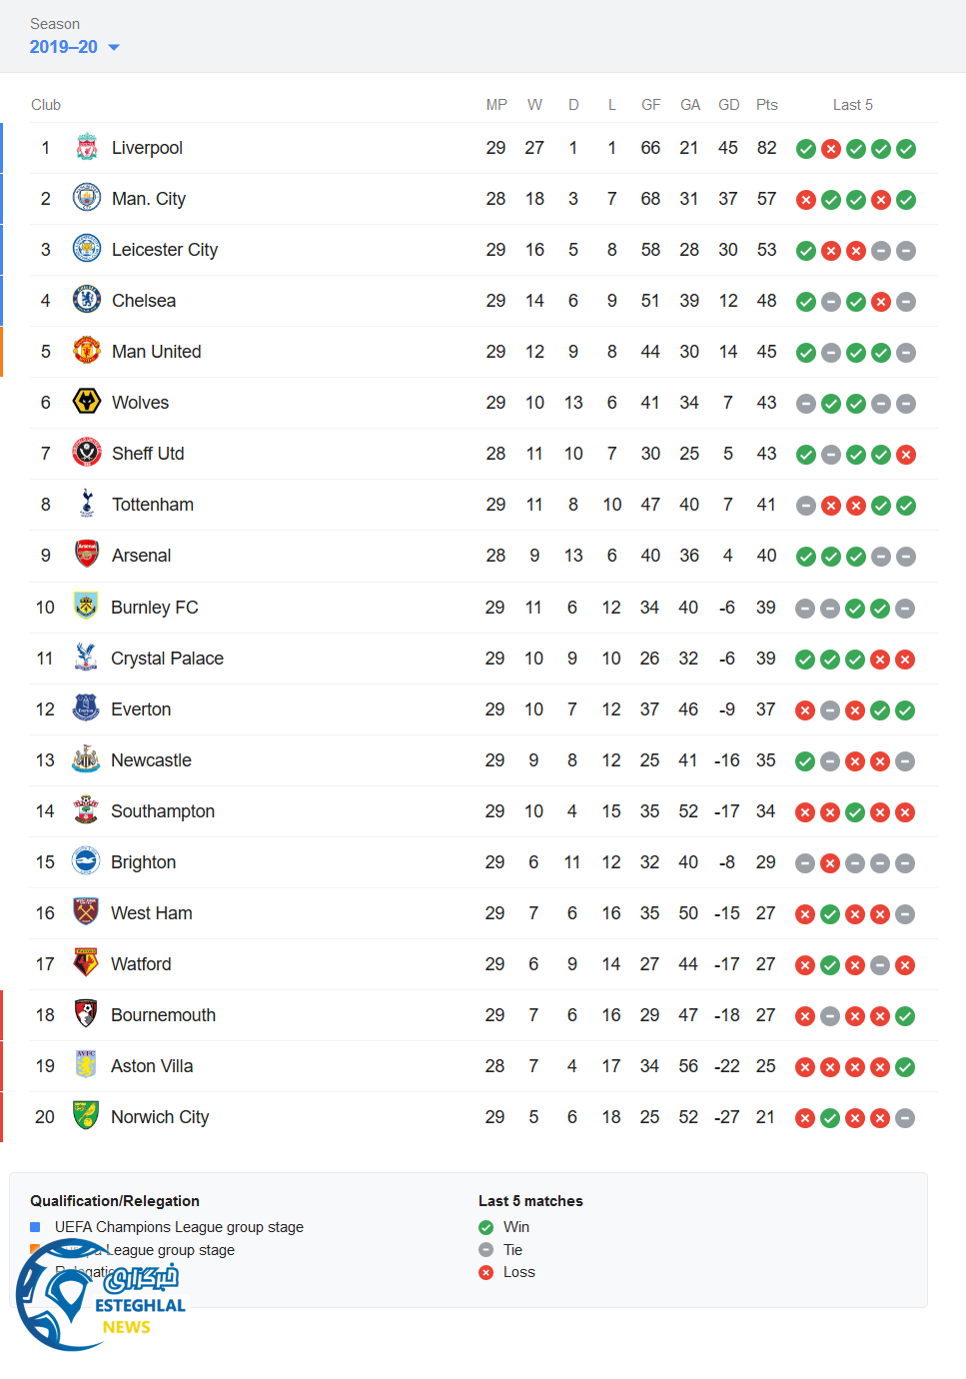
Task: Open the Leicester City team link
Action: pos(164,250)
